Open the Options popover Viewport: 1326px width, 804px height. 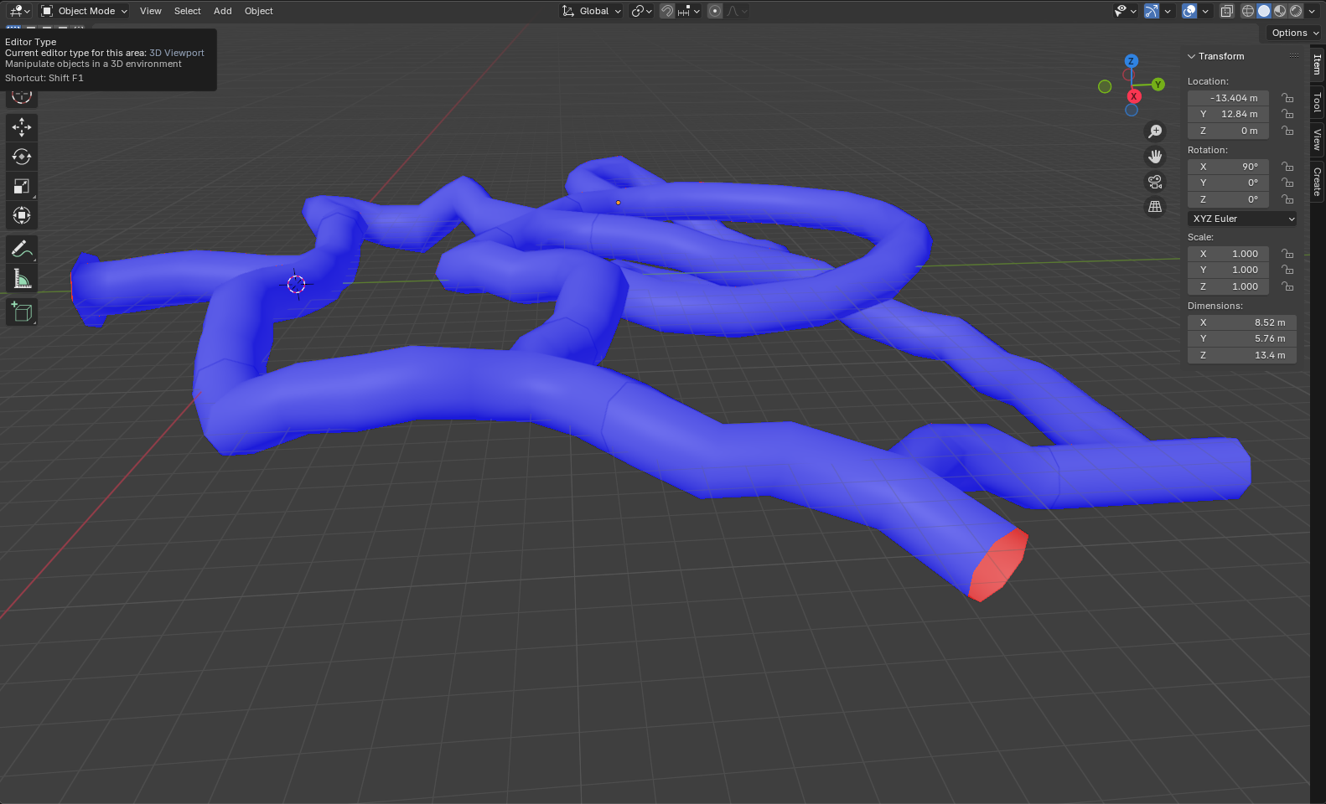[1294, 33]
